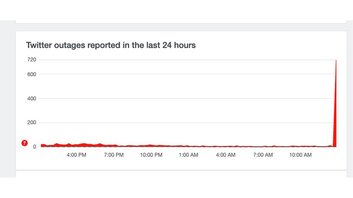Select the 10:00 PM time label

pyautogui.click(x=151, y=155)
